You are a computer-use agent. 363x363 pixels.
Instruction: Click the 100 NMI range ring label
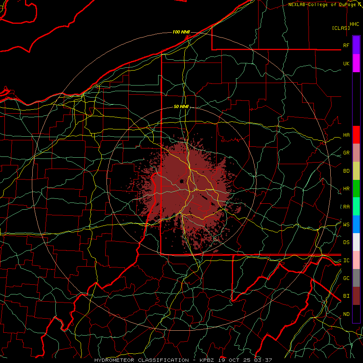coord(181,32)
